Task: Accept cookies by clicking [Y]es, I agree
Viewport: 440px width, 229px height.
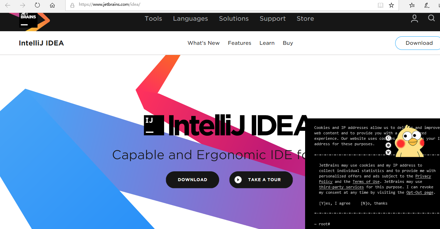Action: (x=335, y=203)
